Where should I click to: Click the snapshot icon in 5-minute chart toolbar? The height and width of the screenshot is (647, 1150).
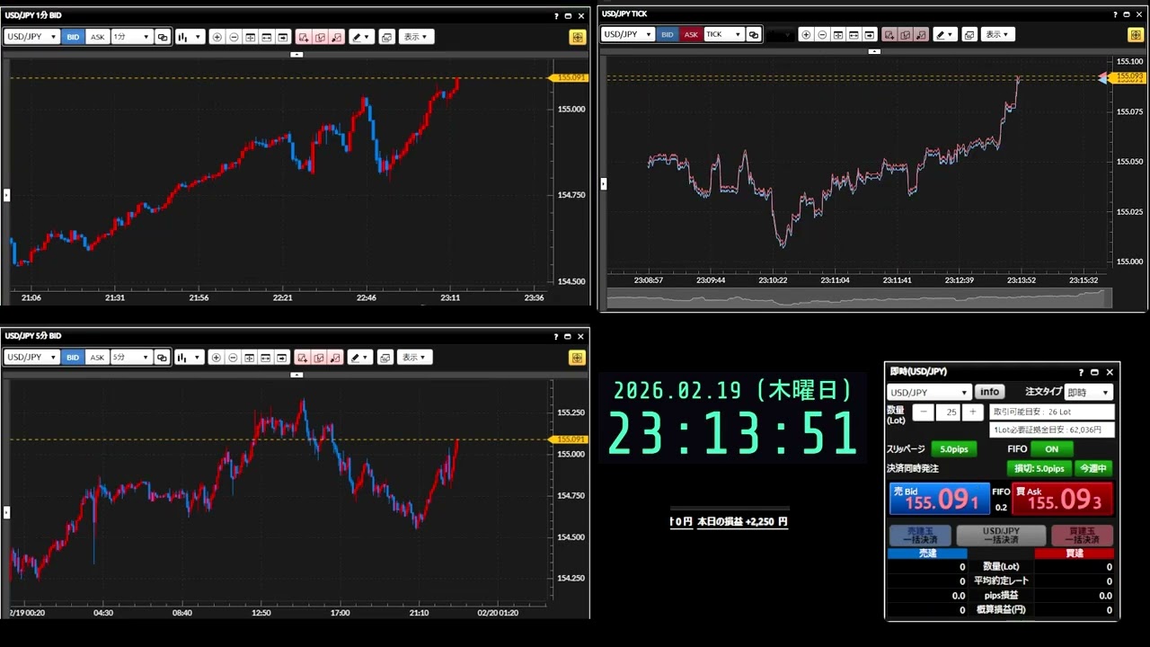coord(385,357)
